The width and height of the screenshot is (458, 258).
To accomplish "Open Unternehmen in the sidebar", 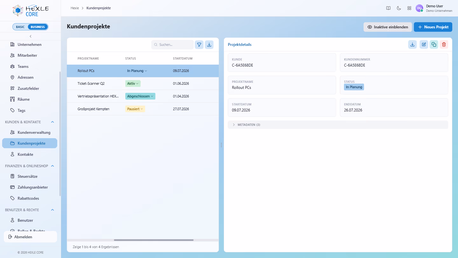I will click(30, 45).
